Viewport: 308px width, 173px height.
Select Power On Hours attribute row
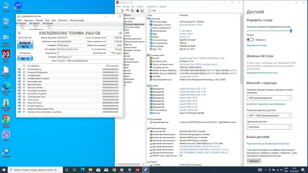tap(70, 103)
